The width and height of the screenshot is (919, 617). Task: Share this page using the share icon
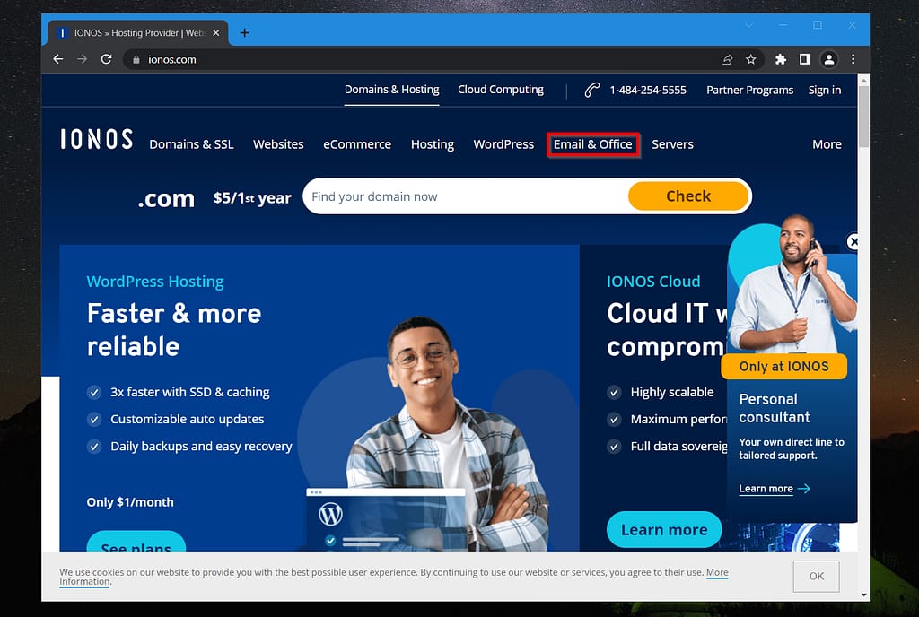pos(727,60)
